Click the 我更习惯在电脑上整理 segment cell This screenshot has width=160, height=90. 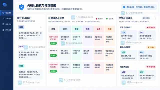65,54
